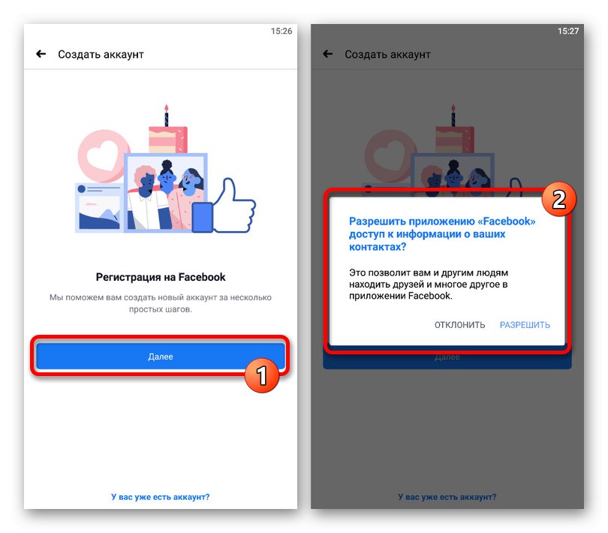Click the 15:26 clock in the status bar

pos(281,31)
